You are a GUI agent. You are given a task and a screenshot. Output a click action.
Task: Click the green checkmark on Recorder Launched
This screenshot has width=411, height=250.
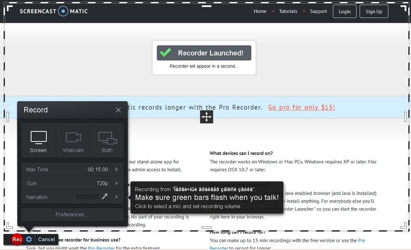(166, 52)
